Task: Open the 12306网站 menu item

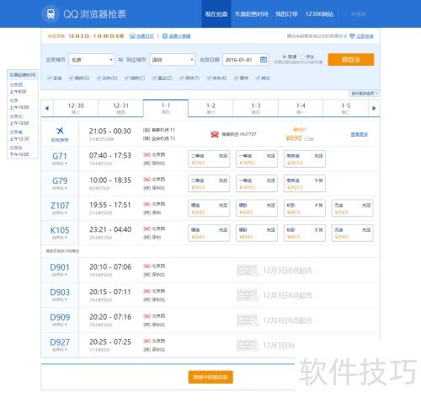Action: tap(319, 14)
